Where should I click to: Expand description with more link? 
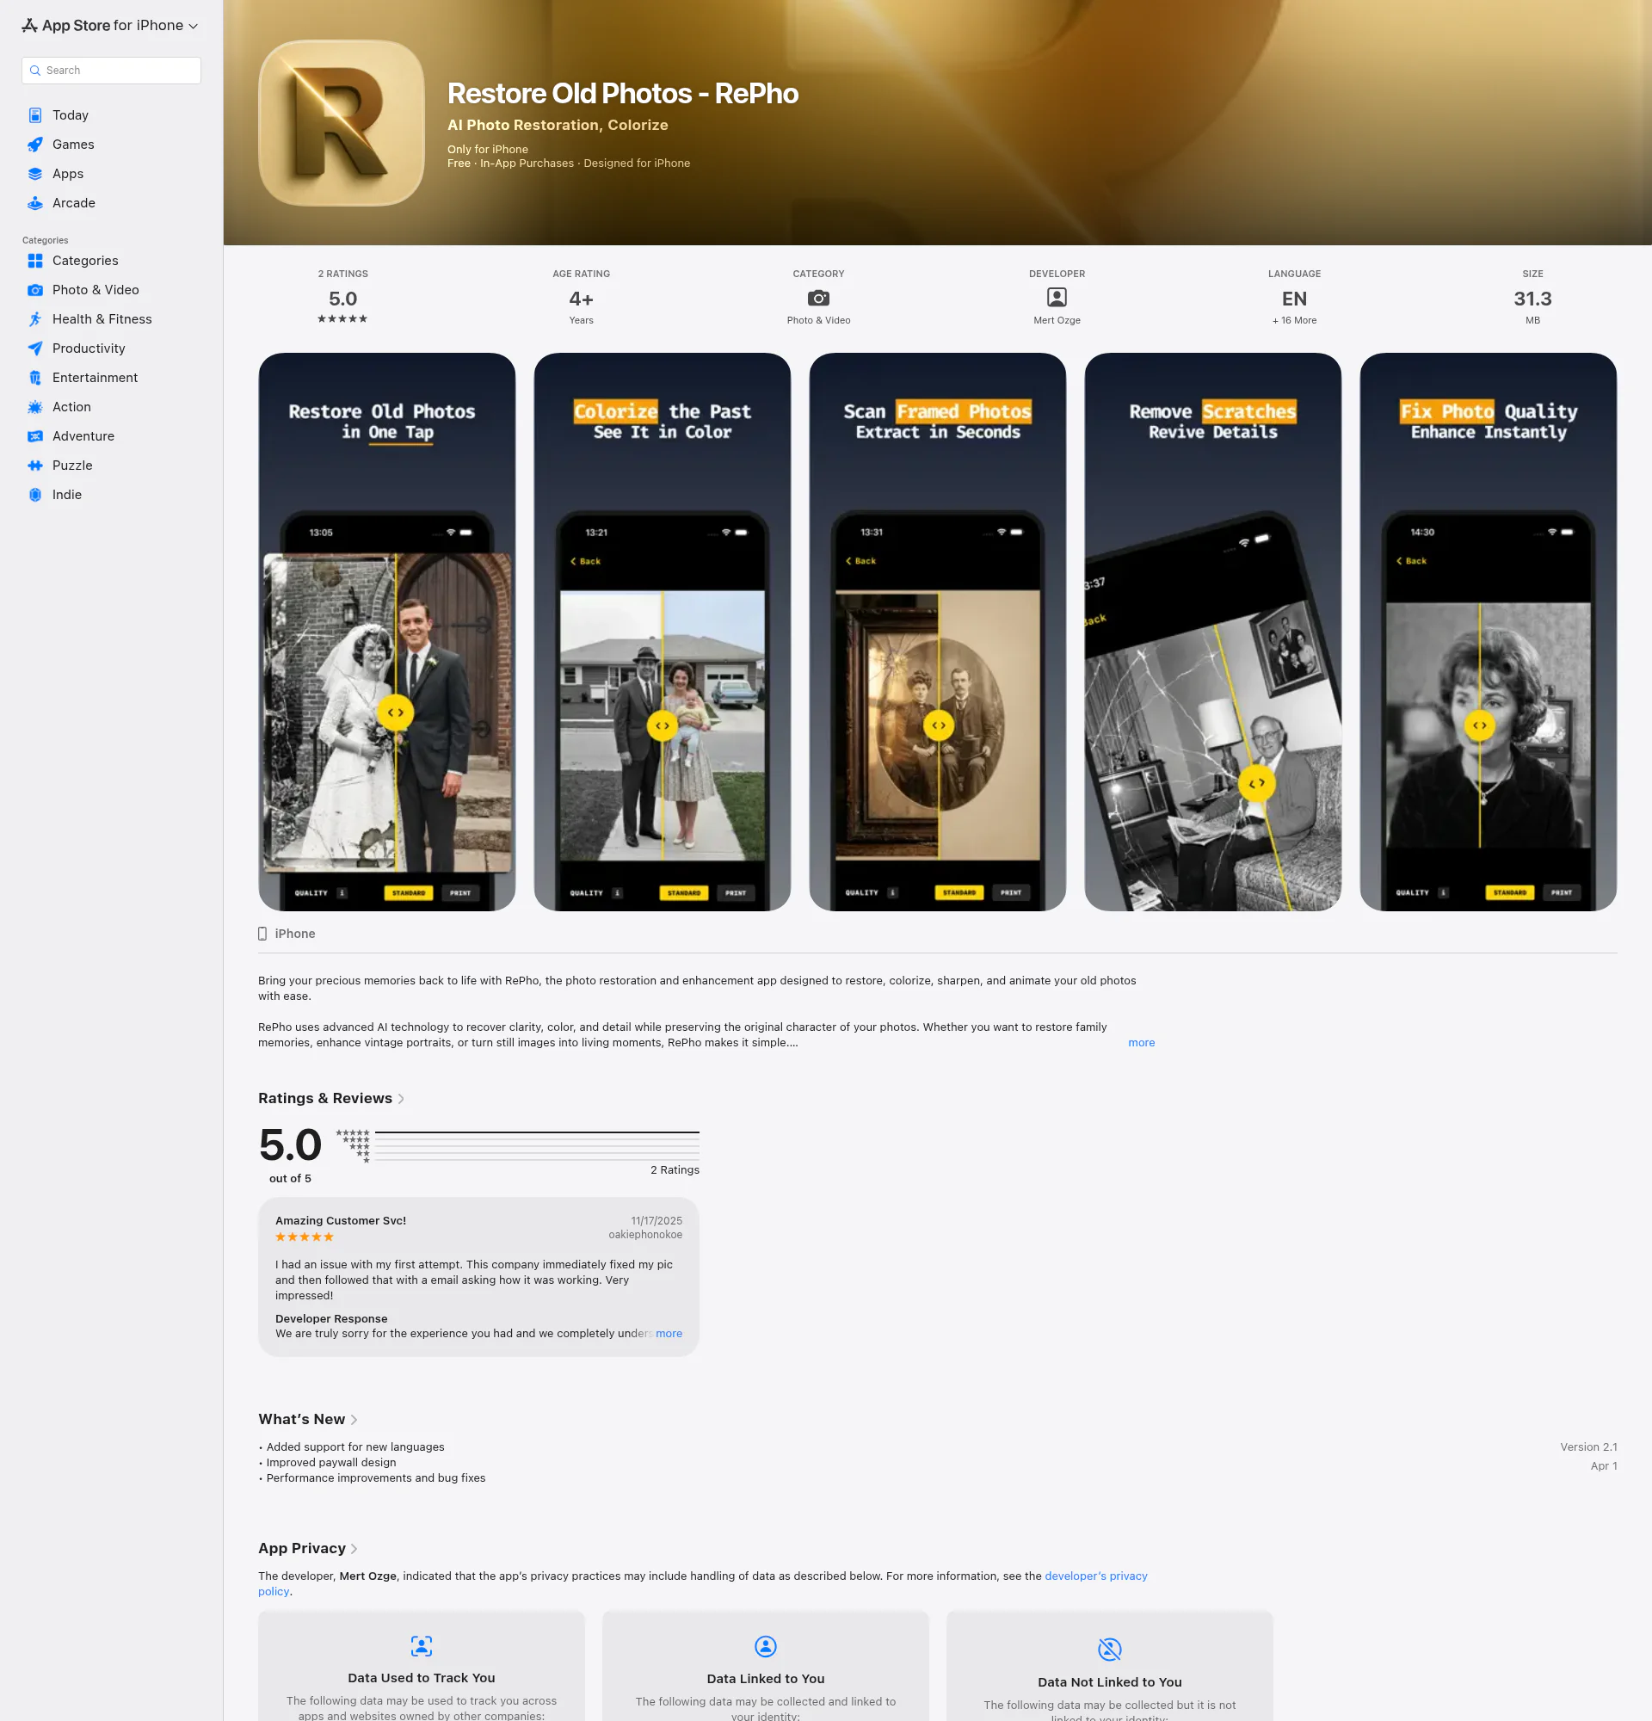point(1141,1042)
